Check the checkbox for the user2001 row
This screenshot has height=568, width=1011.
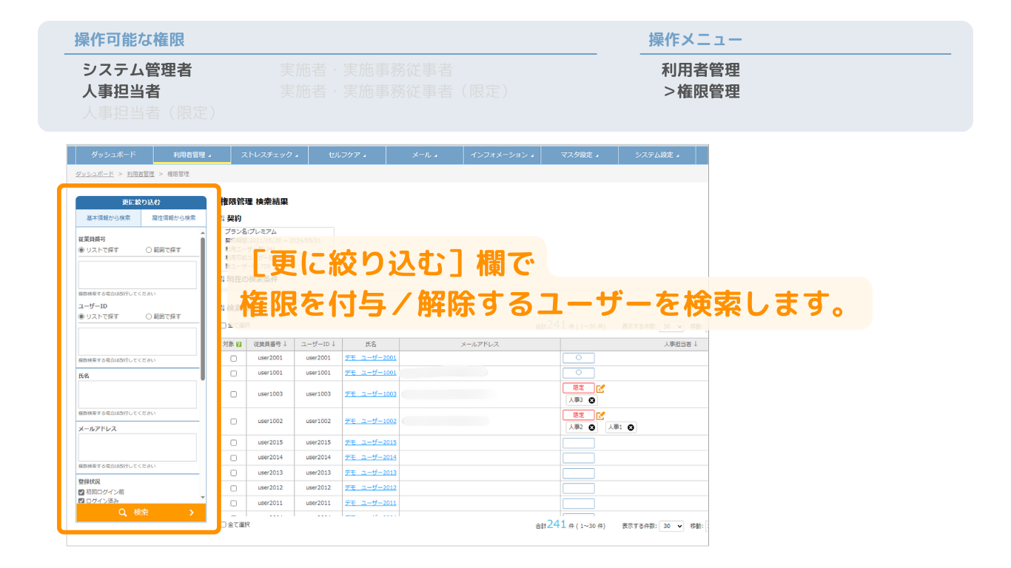pyautogui.click(x=233, y=358)
